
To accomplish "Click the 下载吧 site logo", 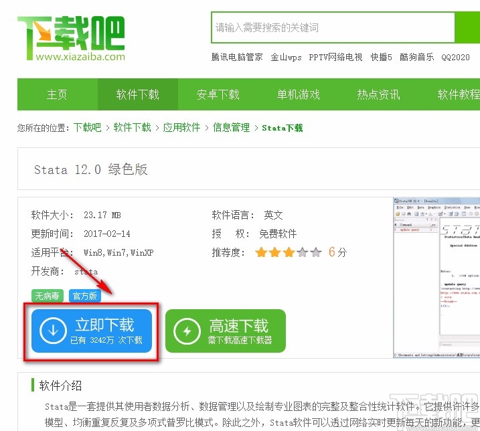I will [x=72, y=38].
